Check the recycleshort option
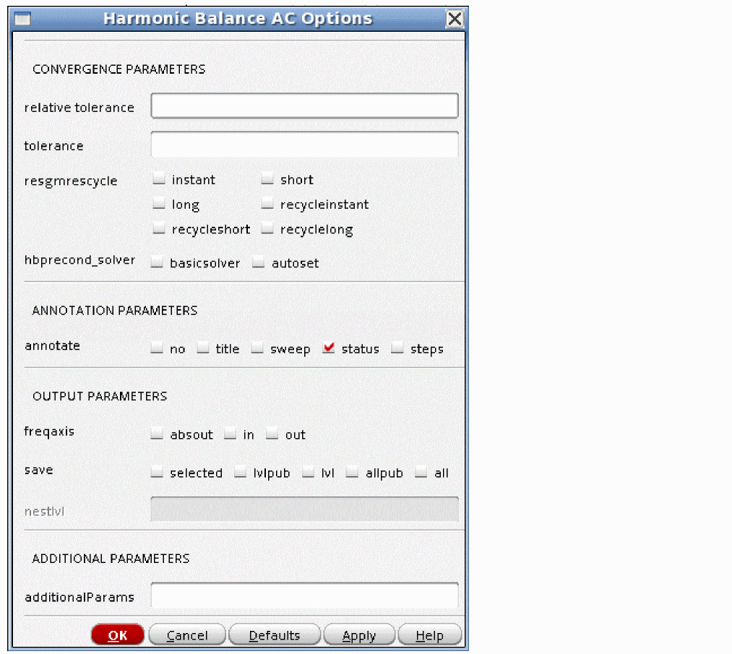 [x=159, y=228]
